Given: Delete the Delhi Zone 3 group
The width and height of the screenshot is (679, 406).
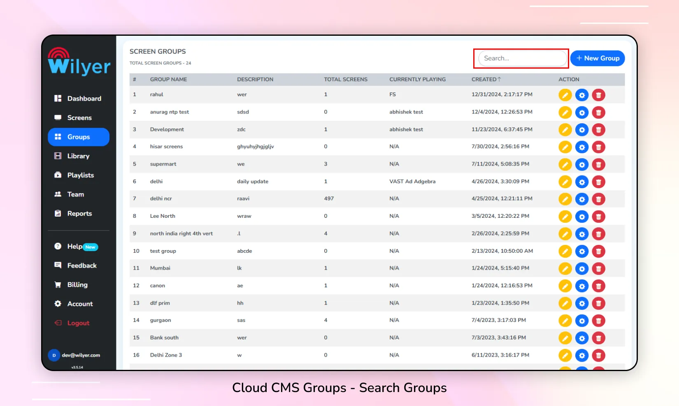Looking at the screenshot, I should click(x=599, y=355).
